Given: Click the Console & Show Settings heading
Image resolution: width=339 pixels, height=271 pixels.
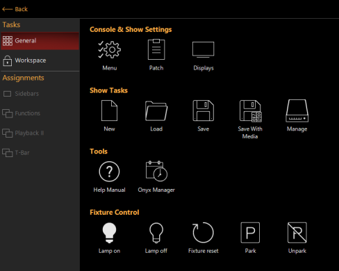Looking at the screenshot, I should (x=131, y=30).
